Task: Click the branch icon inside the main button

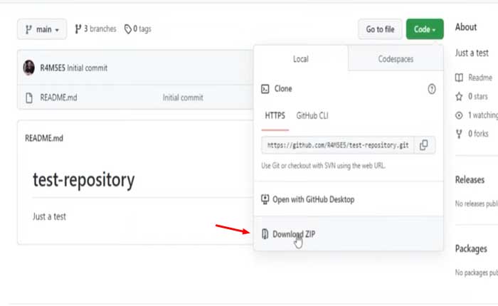Action: click(28, 30)
